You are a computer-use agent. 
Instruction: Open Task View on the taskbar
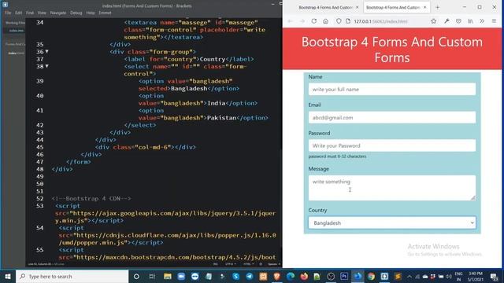click(x=152, y=276)
